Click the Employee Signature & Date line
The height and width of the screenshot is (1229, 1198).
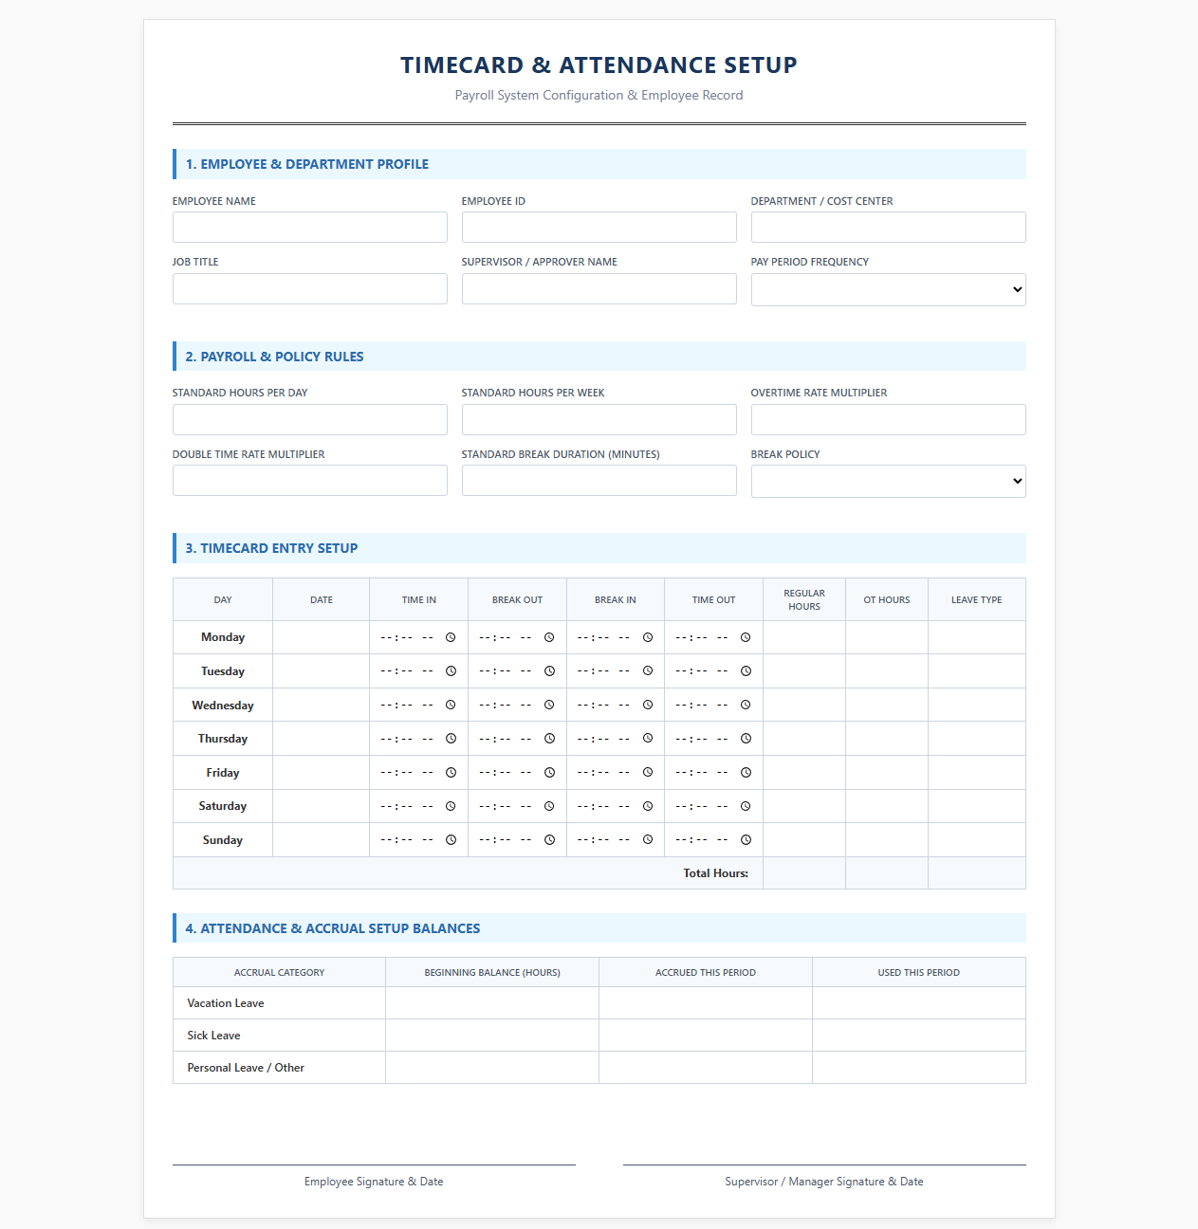pos(374,1165)
